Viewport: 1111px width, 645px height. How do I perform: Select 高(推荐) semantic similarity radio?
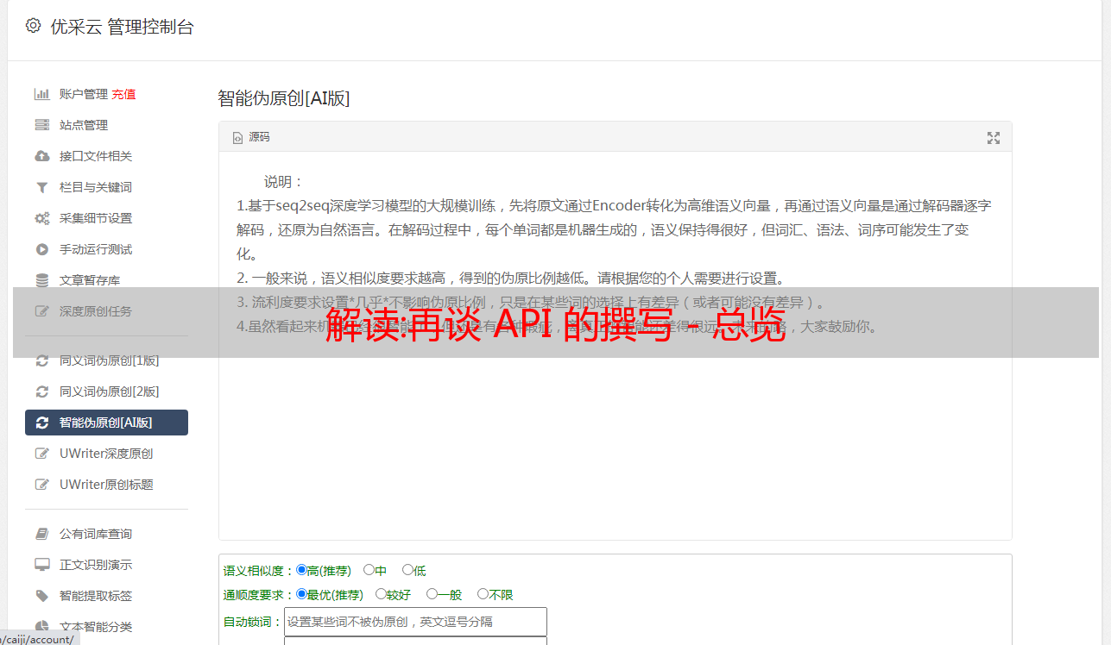(301, 570)
